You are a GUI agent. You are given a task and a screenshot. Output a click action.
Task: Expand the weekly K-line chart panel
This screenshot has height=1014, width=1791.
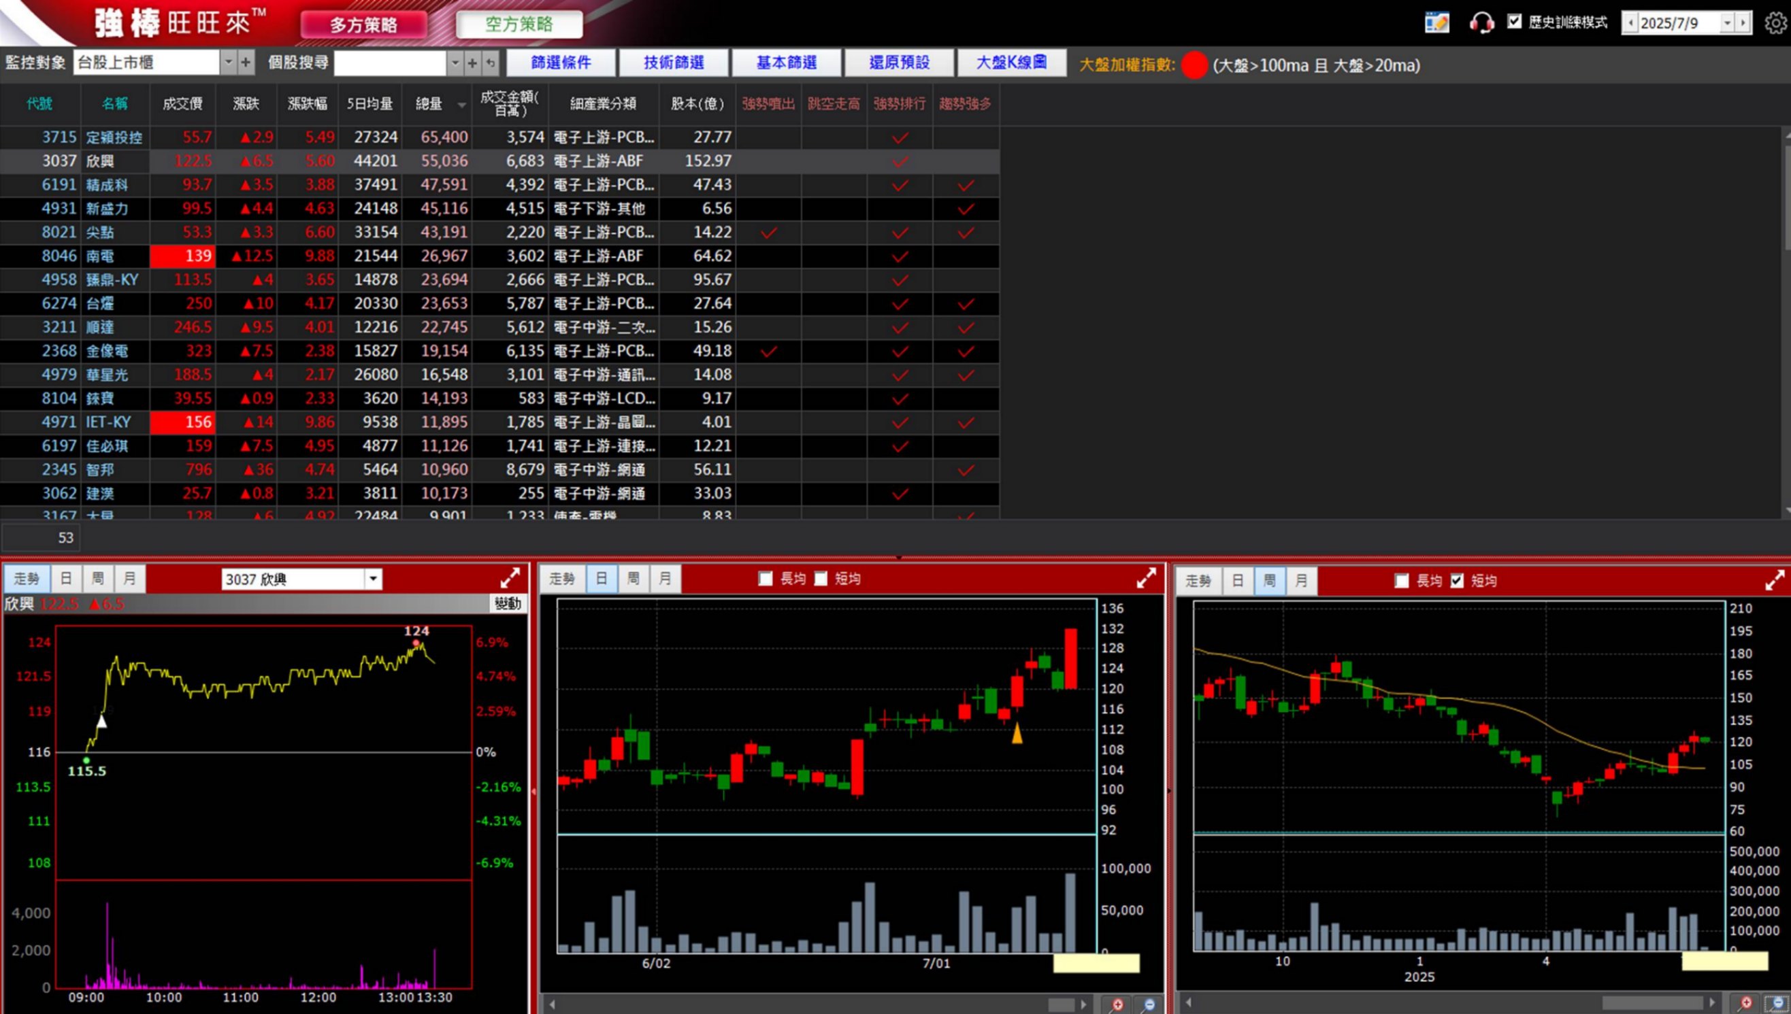click(1774, 580)
